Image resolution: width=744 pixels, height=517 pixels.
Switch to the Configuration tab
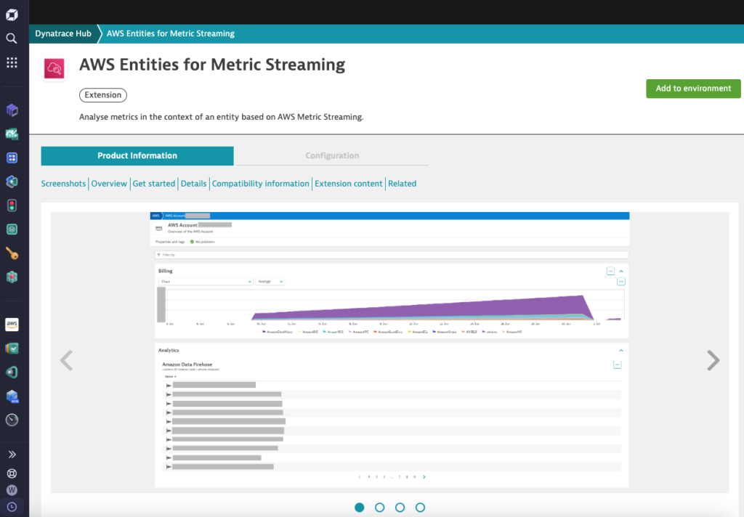click(x=332, y=156)
